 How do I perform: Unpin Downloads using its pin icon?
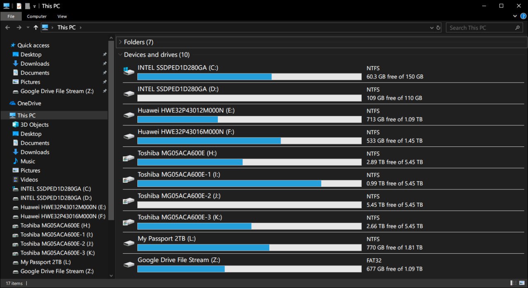pyautogui.click(x=105, y=64)
